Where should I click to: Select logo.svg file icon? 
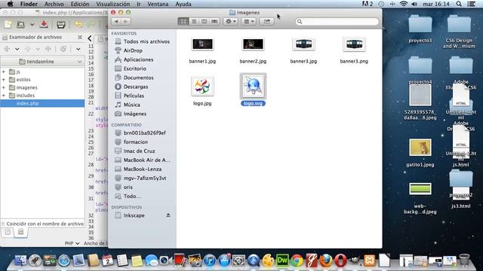click(253, 86)
